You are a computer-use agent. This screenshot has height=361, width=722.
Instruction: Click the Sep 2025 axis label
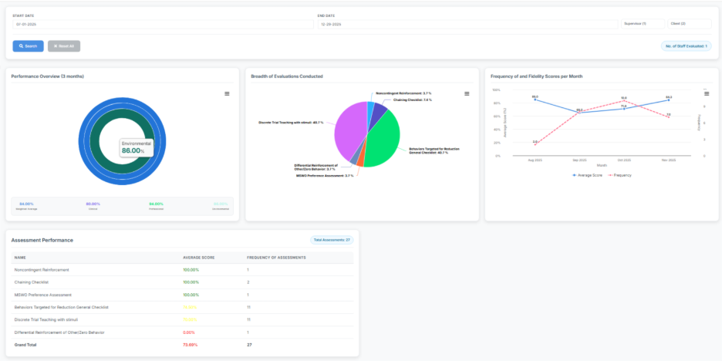(579, 160)
